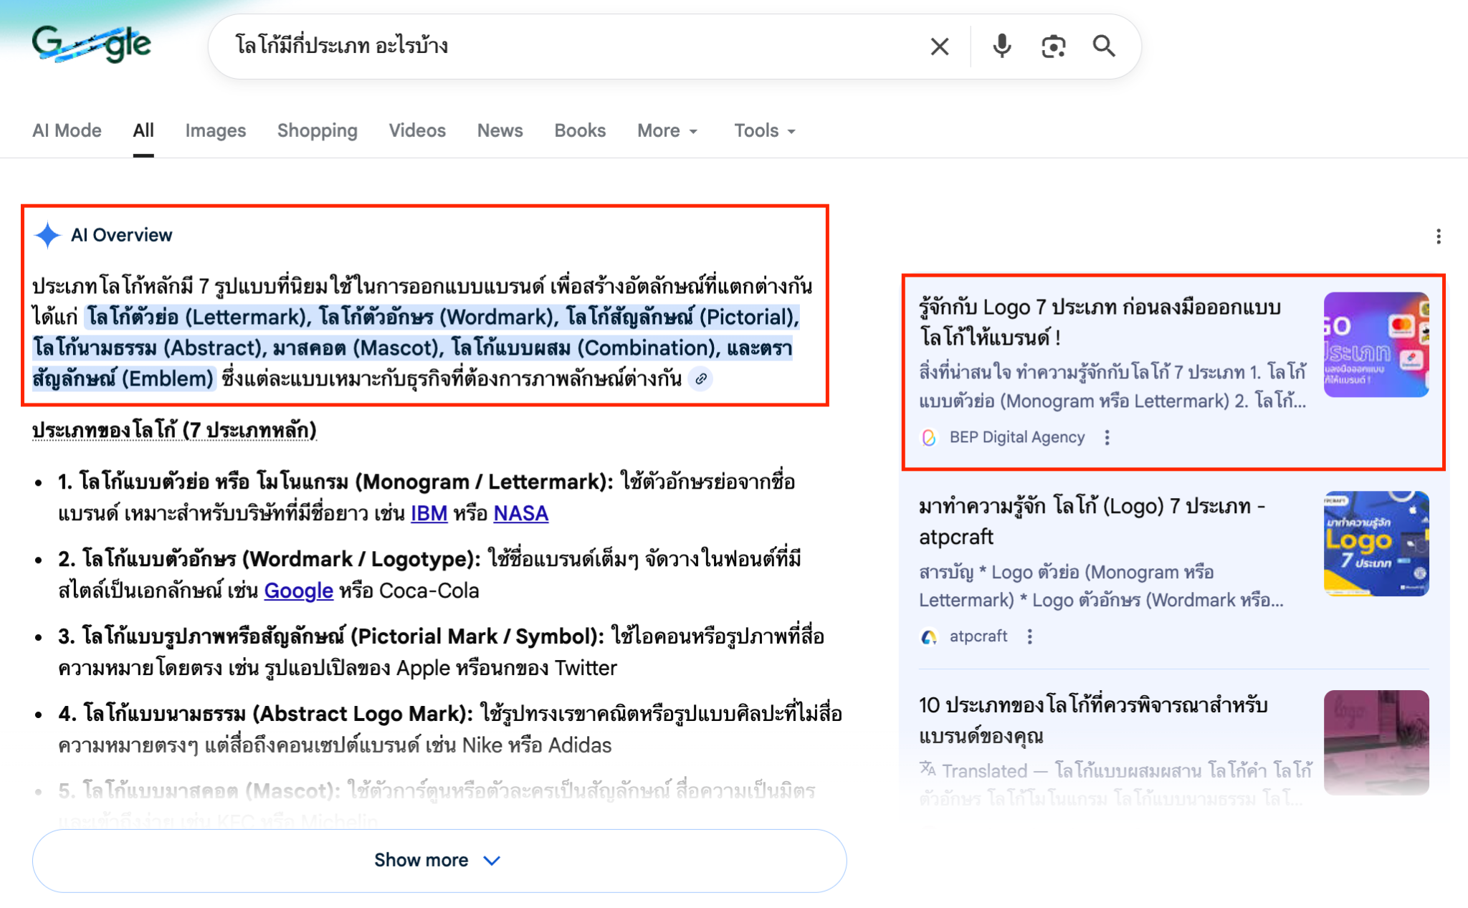The width and height of the screenshot is (1468, 908).
Task: Switch to the News tab
Action: tap(500, 130)
